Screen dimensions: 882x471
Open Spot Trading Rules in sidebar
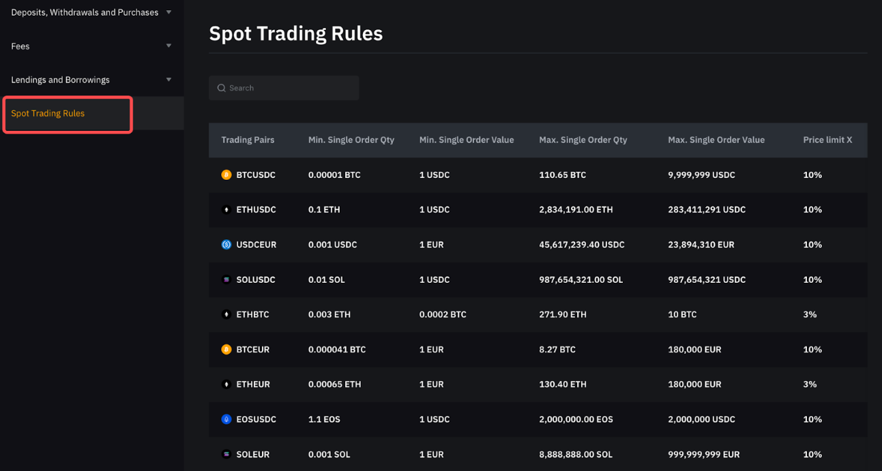48,114
